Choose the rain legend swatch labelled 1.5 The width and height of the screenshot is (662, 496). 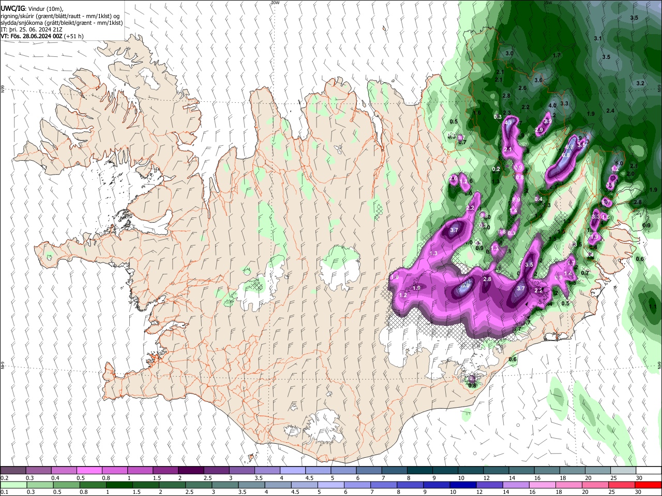146,485
